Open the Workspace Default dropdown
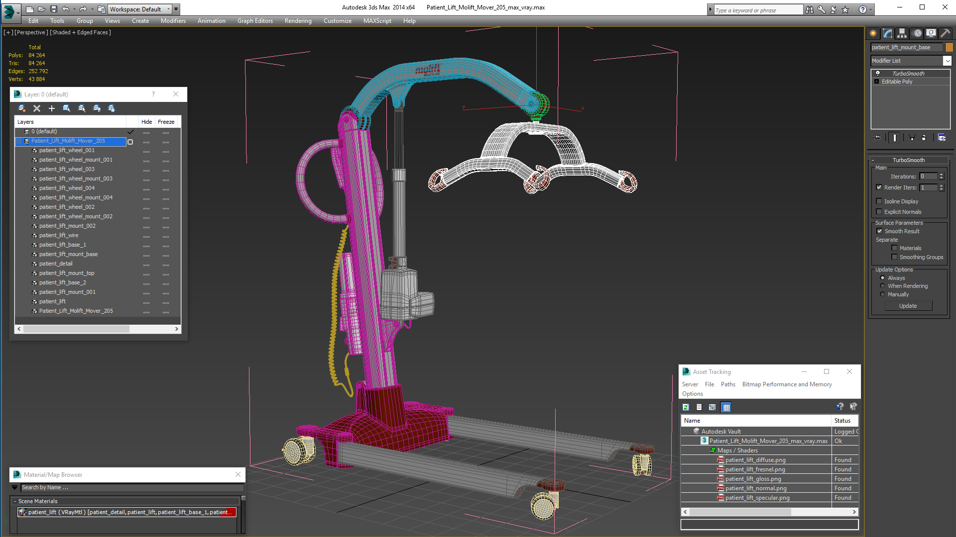The height and width of the screenshot is (537, 956). click(139, 9)
